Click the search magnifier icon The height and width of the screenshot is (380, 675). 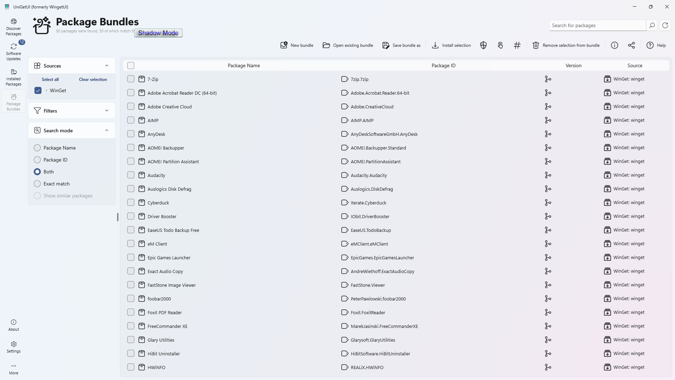tap(652, 25)
